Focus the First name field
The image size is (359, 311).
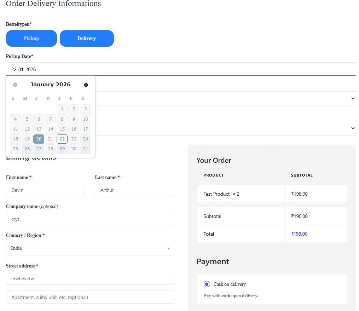tap(45, 190)
